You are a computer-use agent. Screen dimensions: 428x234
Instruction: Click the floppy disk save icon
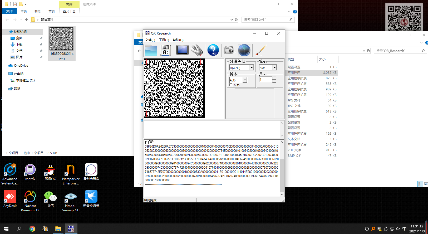pyautogui.click(x=165, y=50)
